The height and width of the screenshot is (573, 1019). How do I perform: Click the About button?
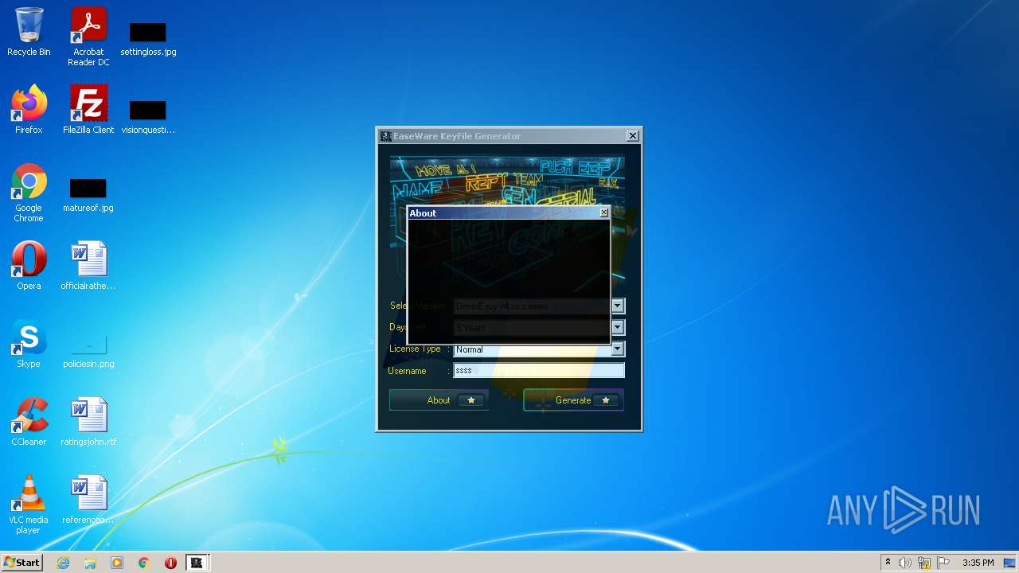click(x=439, y=400)
